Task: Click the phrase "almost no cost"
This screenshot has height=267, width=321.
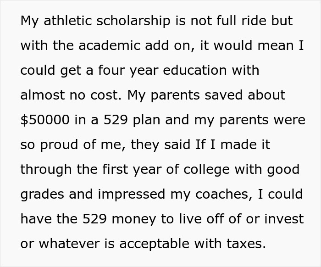Action: [71, 95]
